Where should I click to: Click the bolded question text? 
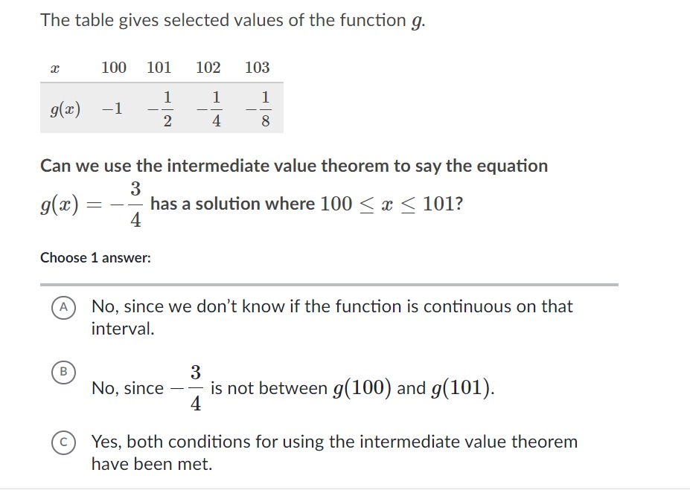[293, 165]
